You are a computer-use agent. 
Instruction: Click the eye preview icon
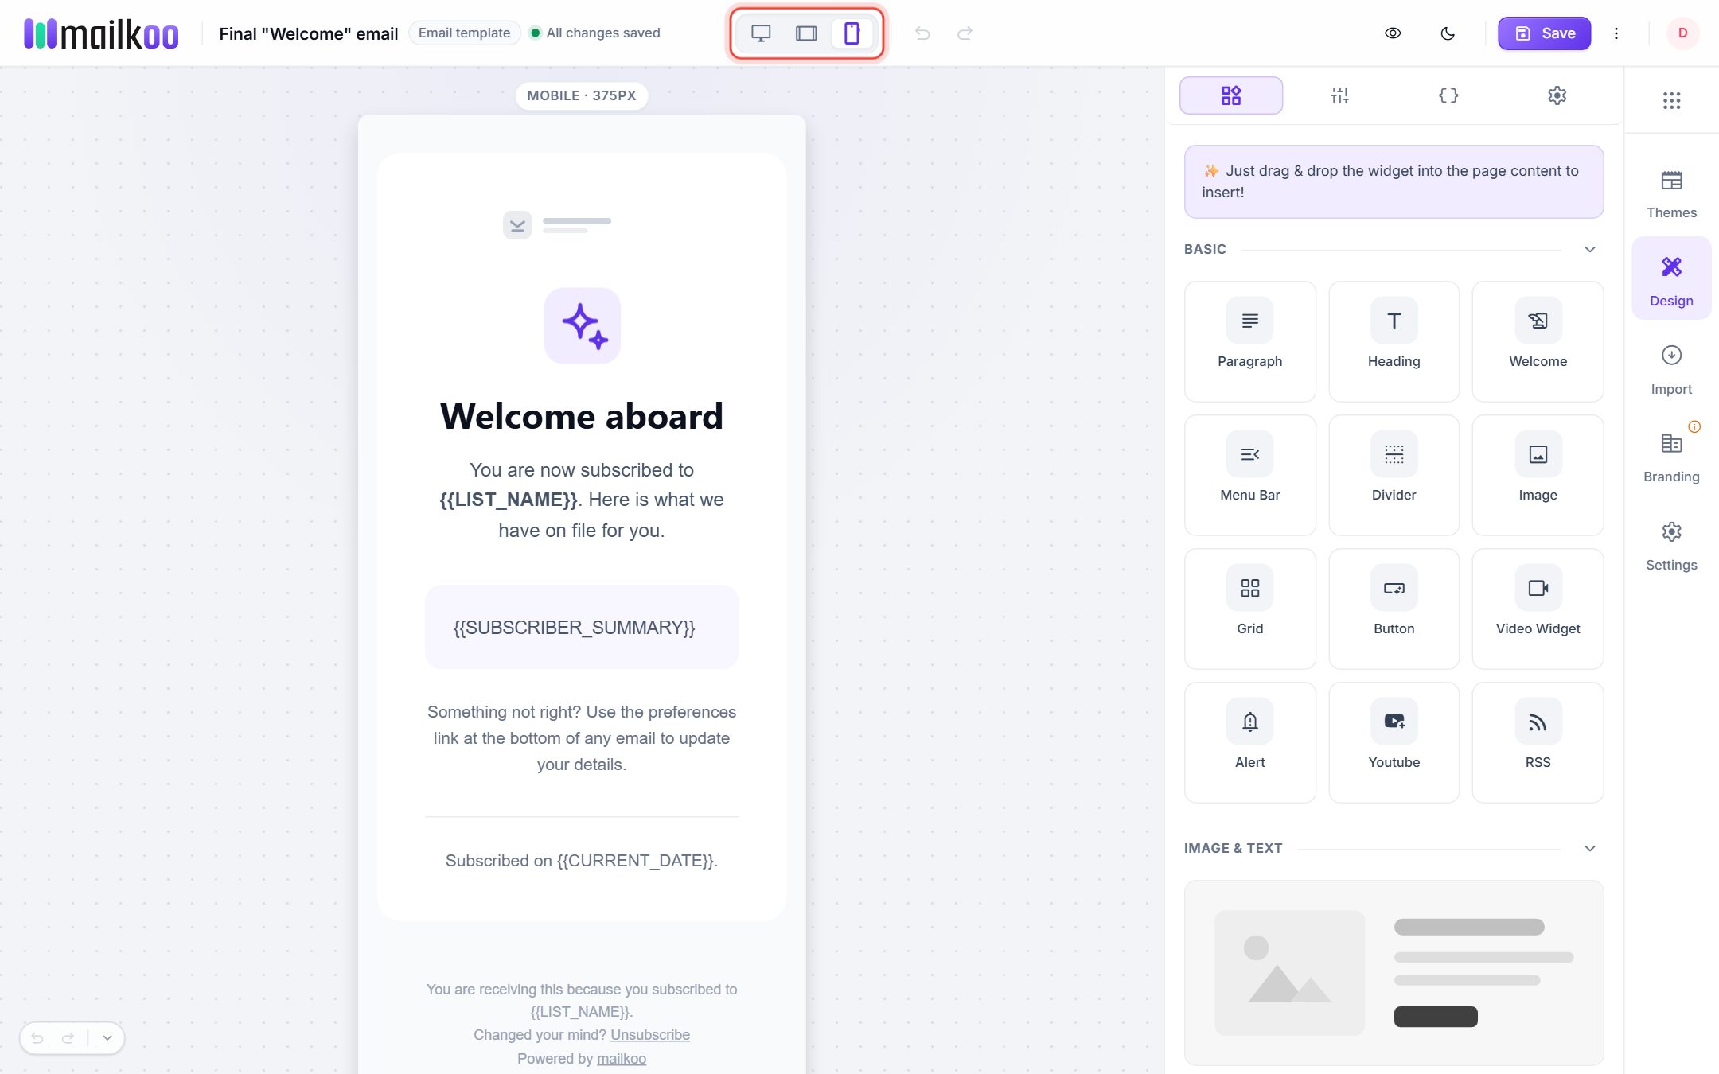click(x=1393, y=33)
